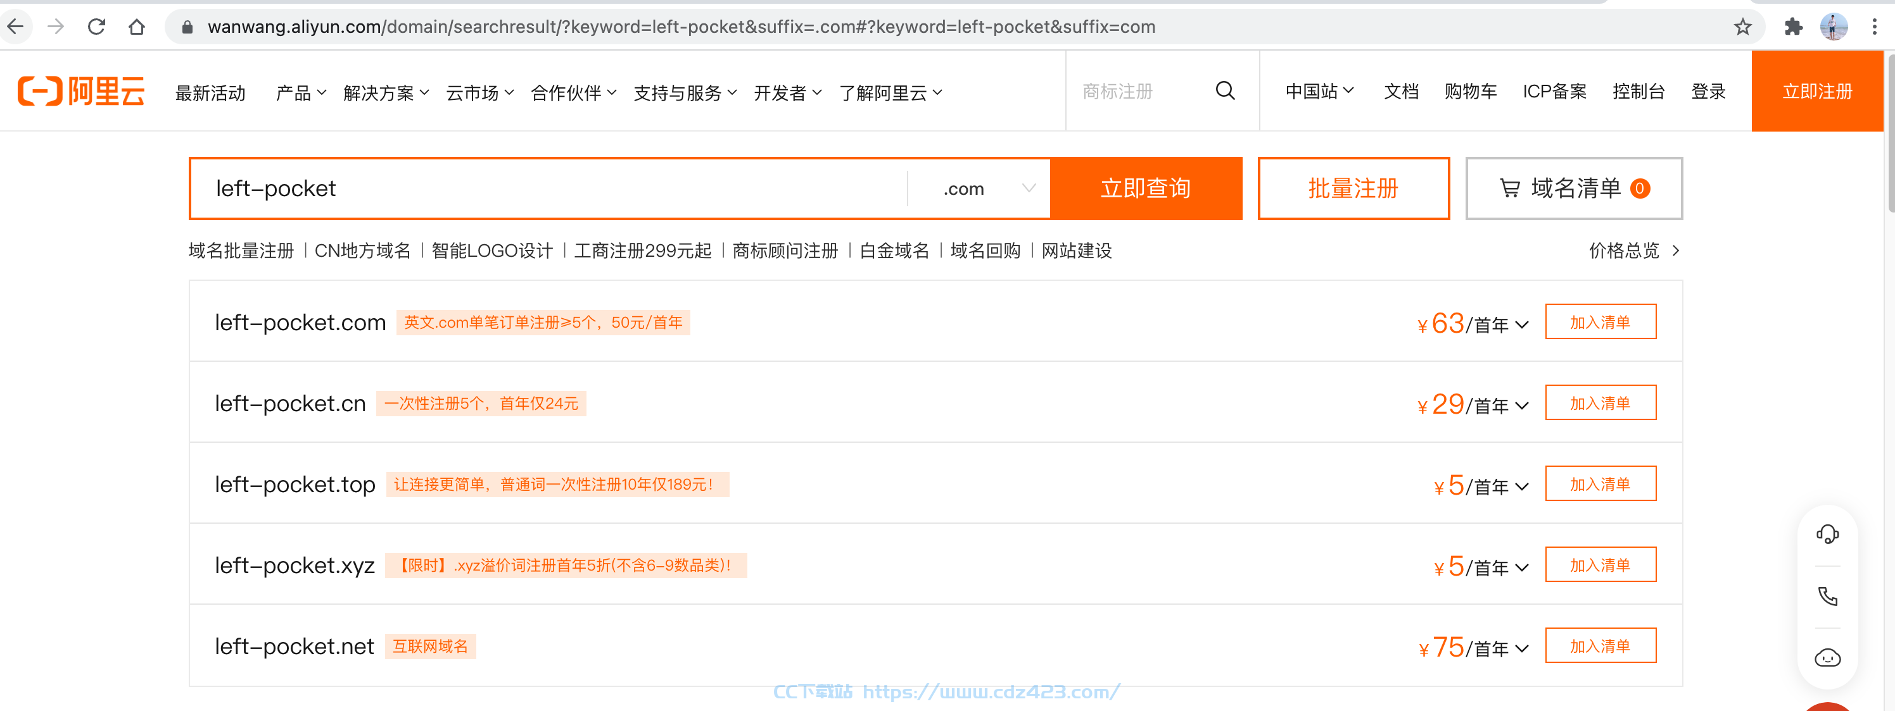Add left-pocket.net to list
1895x711 pixels.
click(1600, 645)
